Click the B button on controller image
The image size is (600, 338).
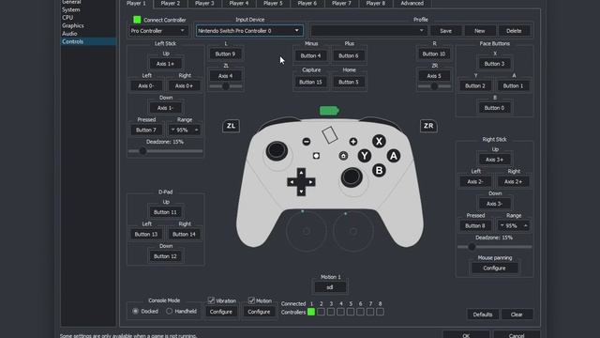(x=379, y=170)
